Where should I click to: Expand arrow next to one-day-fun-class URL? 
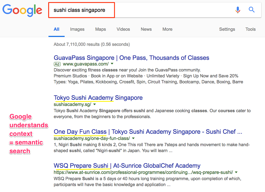point(133,138)
